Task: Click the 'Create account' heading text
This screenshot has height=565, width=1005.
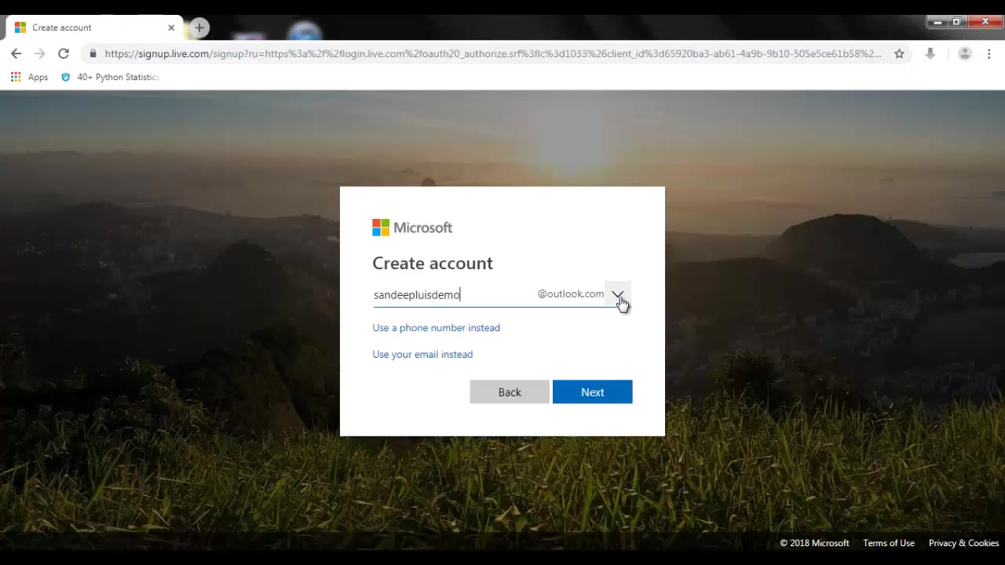Action: (x=433, y=263)
